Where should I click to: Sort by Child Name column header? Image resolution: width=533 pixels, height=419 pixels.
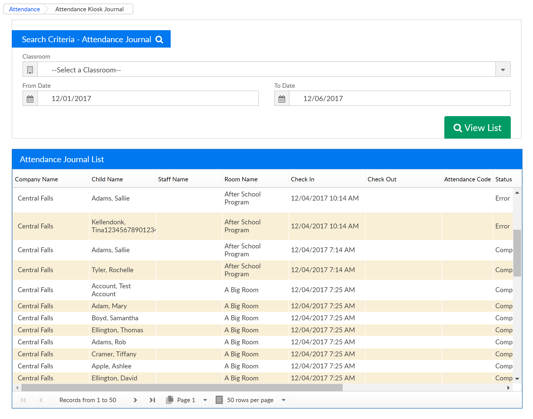[107, 179]
